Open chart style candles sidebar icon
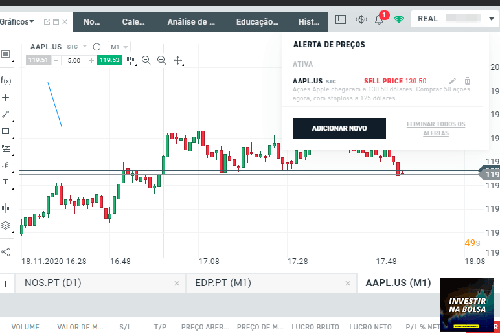The height and width of the screenshot is (334, 500). [6, 208]
